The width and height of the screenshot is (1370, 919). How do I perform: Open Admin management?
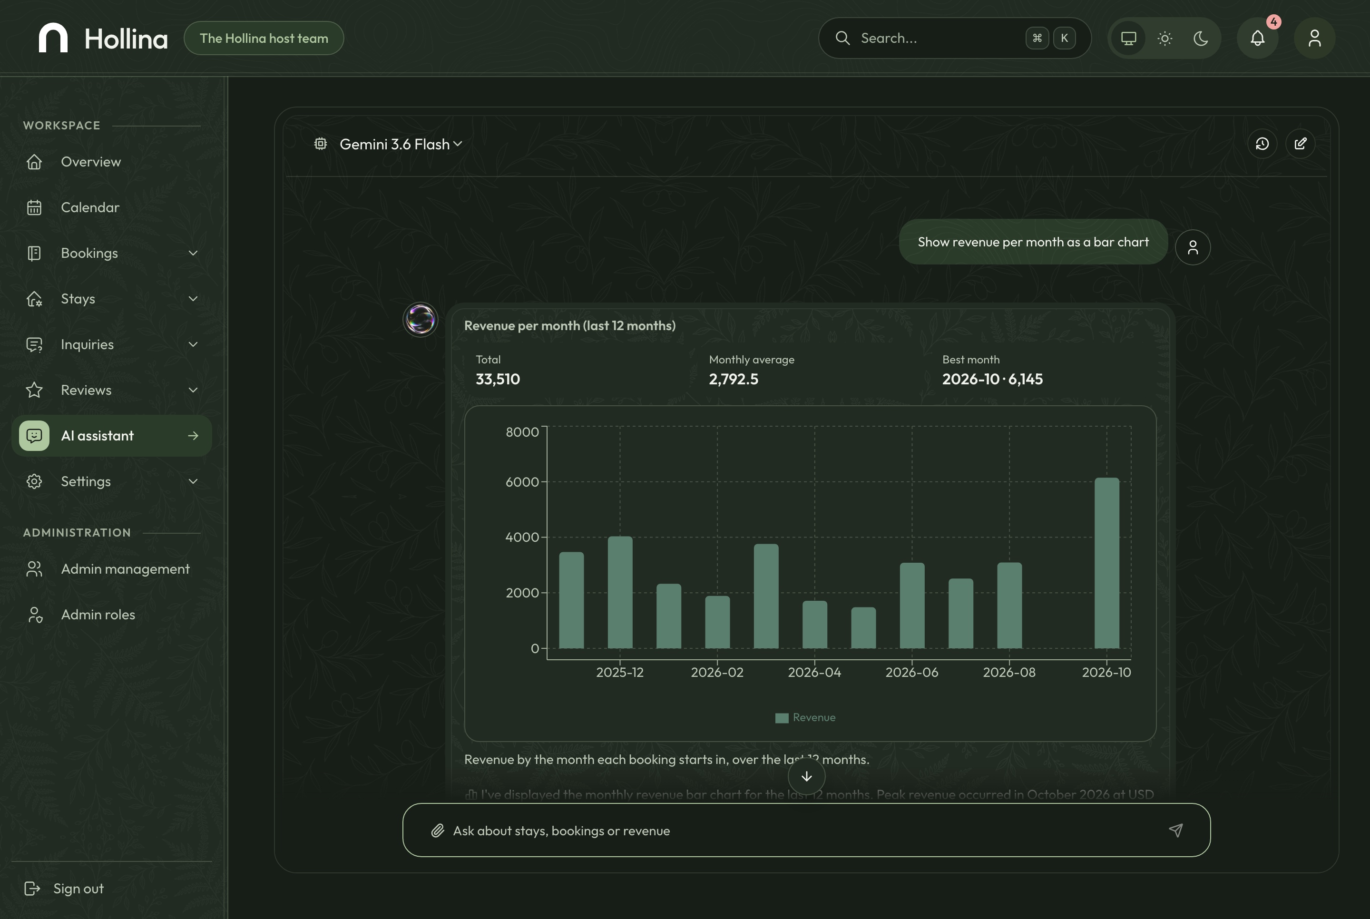click(111, 568)
